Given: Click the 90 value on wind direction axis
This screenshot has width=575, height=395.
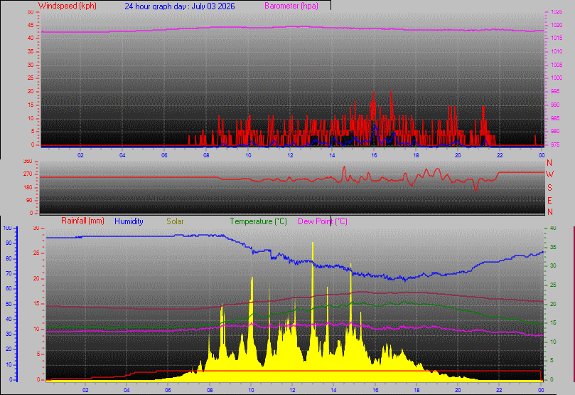Looking at the screenshot, I should click(x=29, y=200).
